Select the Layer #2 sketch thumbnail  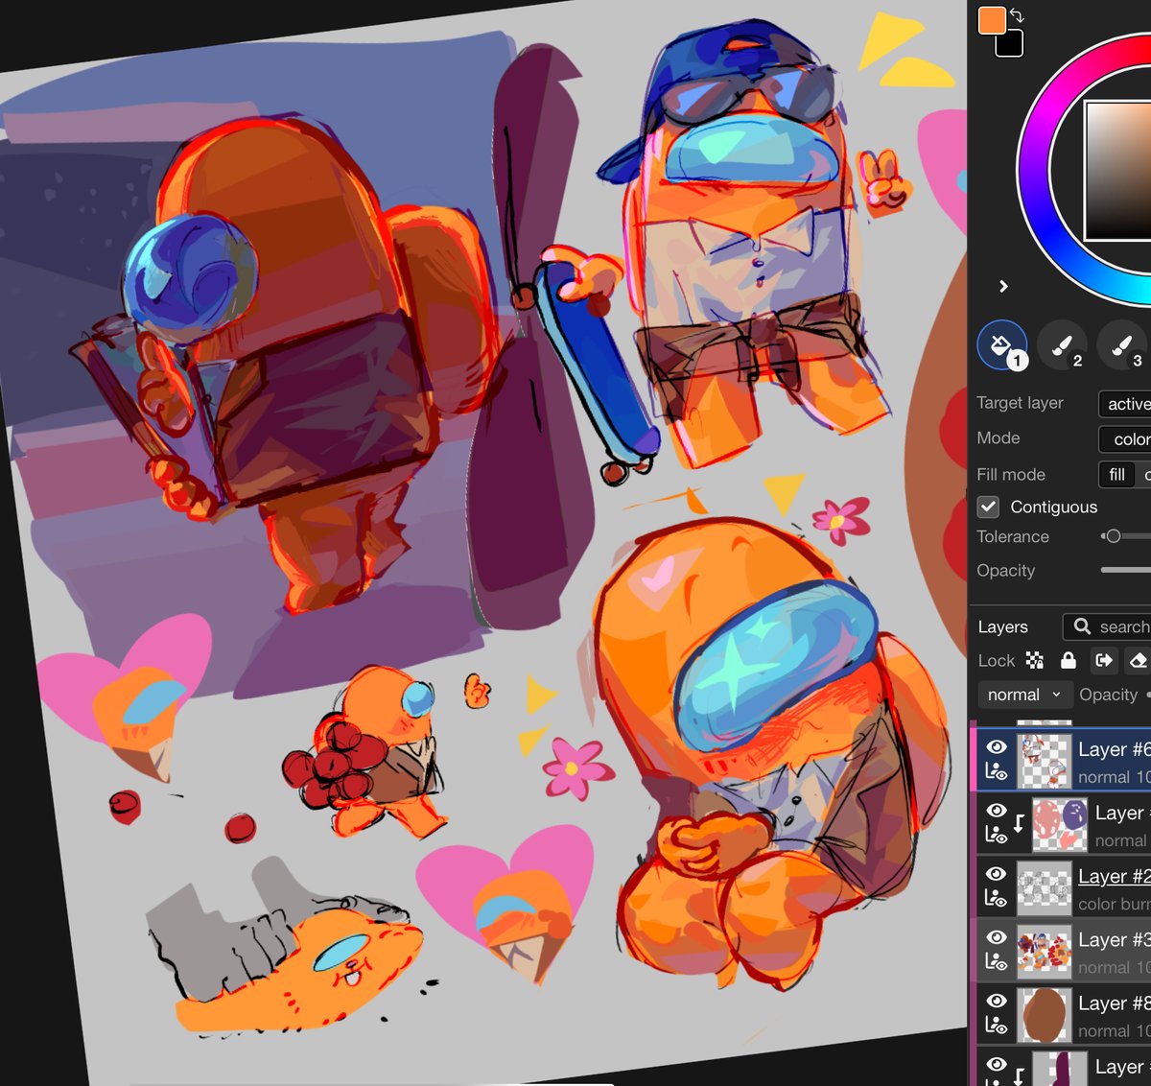[1044, 888]
